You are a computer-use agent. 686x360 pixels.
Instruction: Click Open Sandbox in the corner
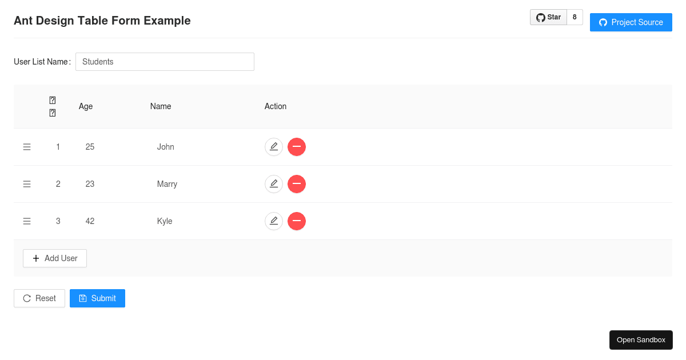click(x=641, y=339)
